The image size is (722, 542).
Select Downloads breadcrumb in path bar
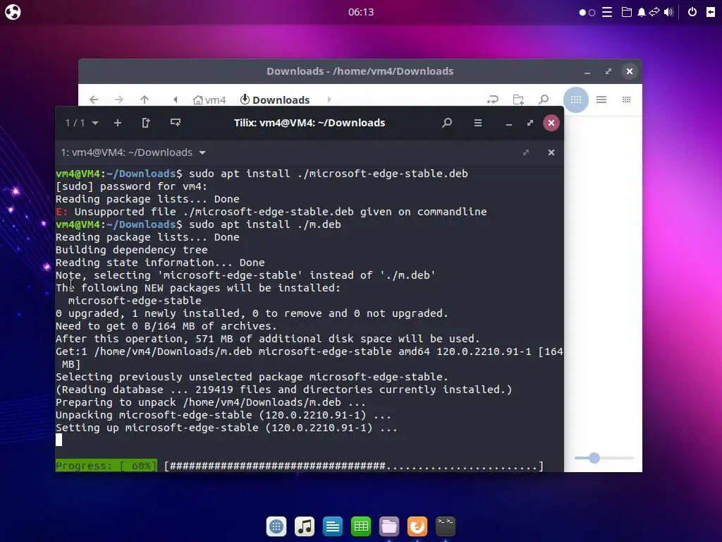[x=275, y=100]
